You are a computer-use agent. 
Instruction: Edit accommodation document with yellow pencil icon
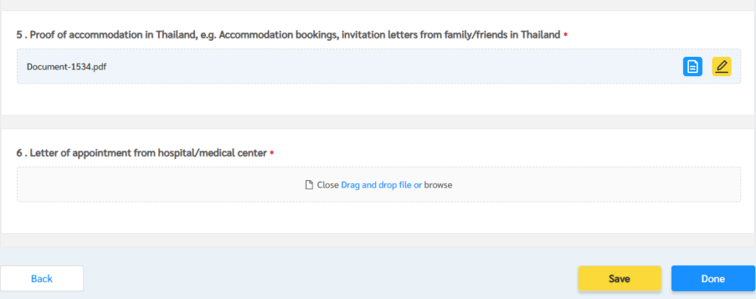pos(722,66)
